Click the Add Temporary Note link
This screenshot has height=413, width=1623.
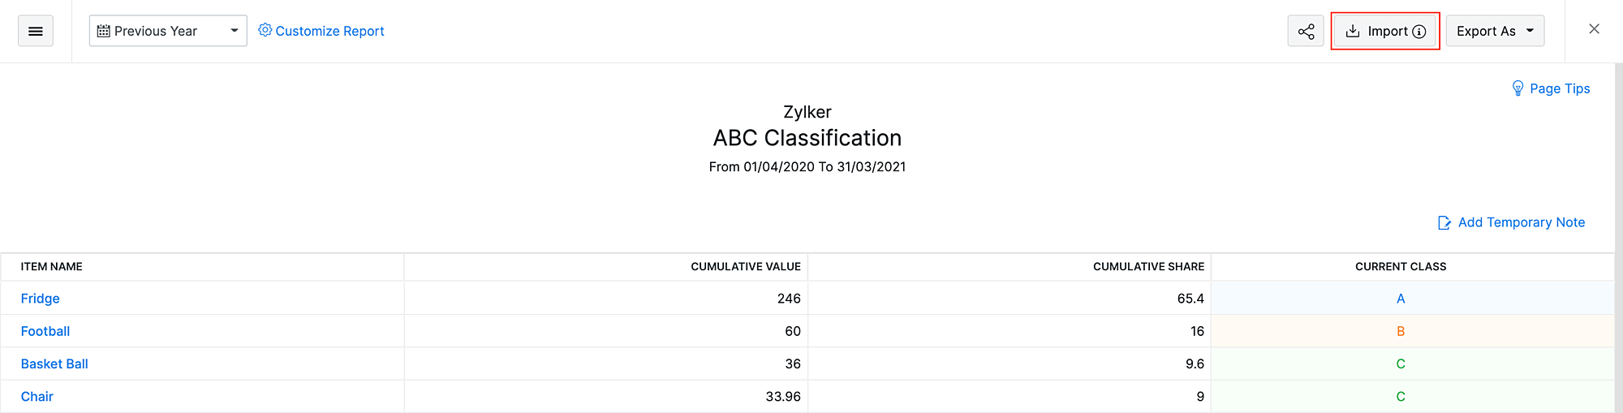[1521, 222]
